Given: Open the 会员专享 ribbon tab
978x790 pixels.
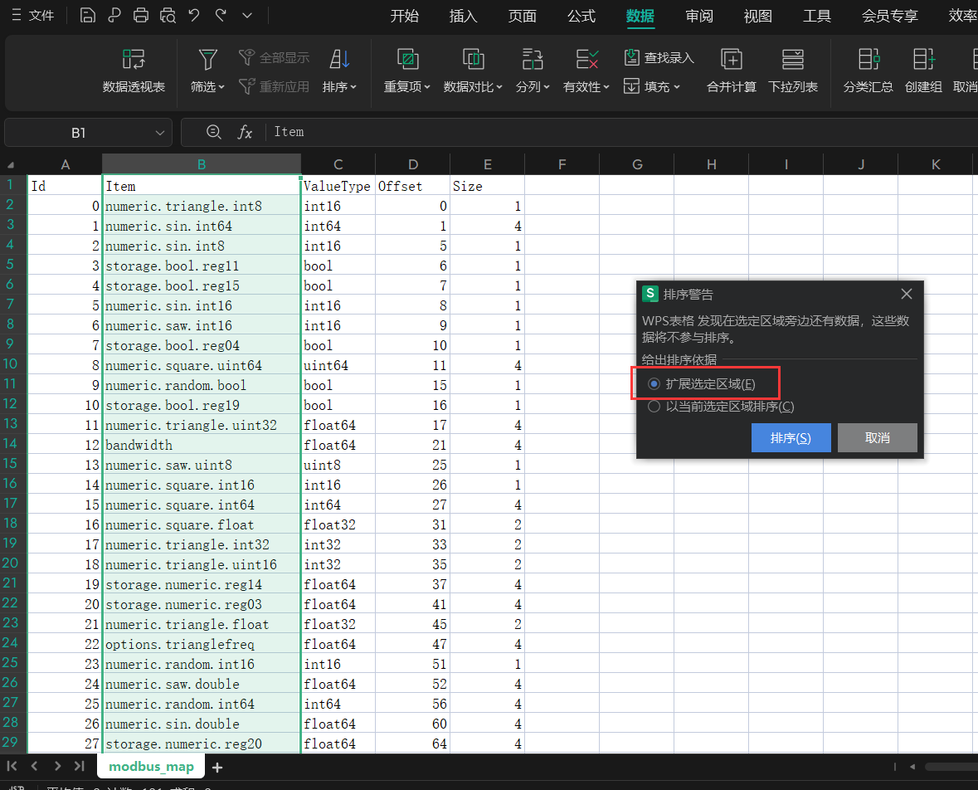Looking at the screenshot, I should coord(889,16).
